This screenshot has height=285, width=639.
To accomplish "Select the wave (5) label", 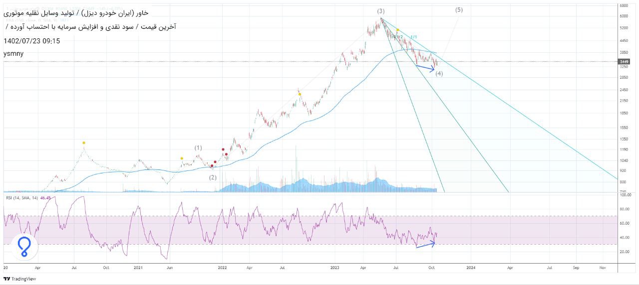I will click(x=459, y=9).
